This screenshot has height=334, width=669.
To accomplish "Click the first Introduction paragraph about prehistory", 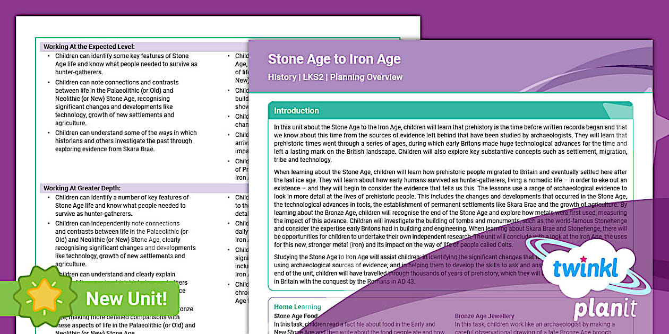I will point(450,143).
